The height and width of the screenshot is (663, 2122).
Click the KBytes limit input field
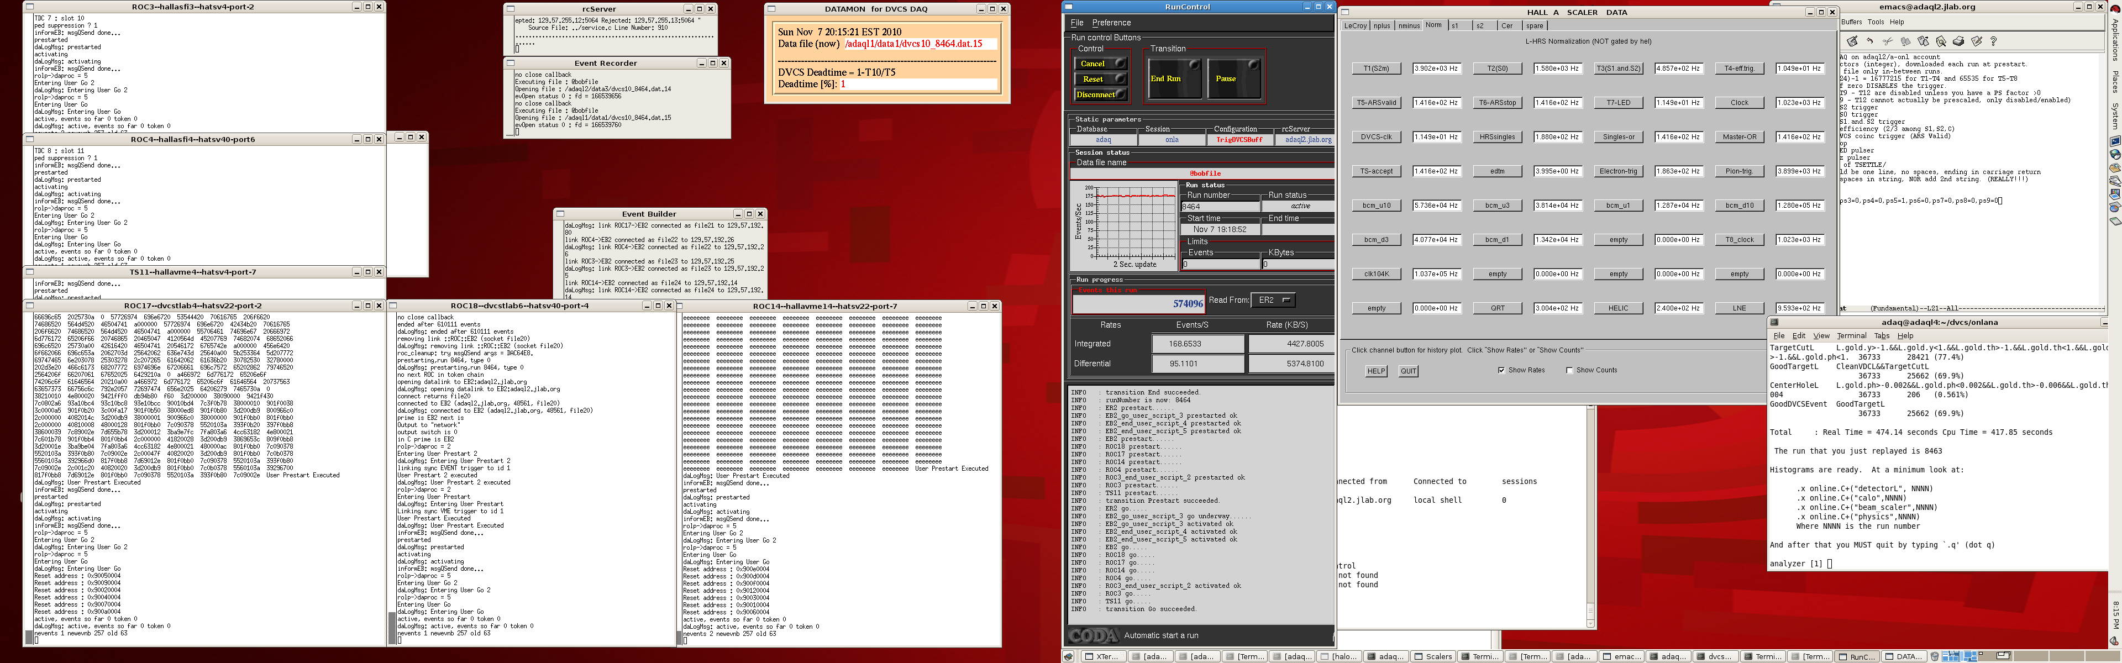(x=1298, y=265)
